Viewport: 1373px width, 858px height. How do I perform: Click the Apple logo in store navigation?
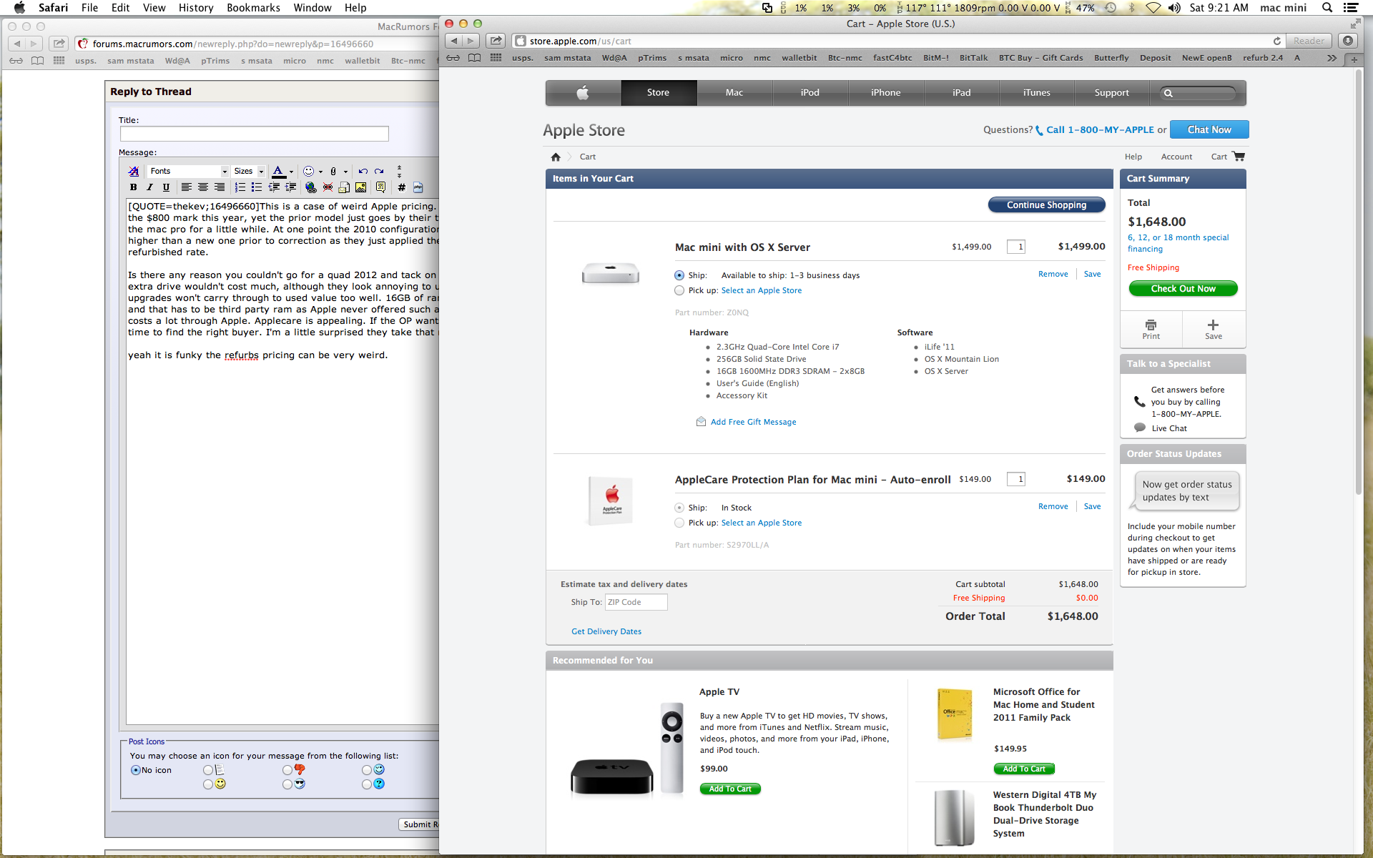point(583,93)
